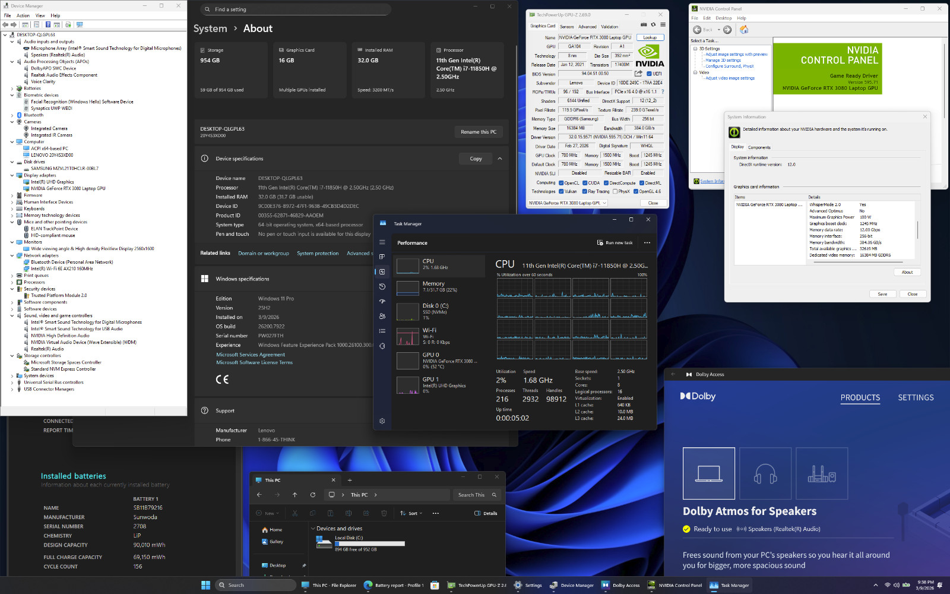Toggle Vulkan checkbox in GPU-Z
950x594 pixels.
pos(561,191)
